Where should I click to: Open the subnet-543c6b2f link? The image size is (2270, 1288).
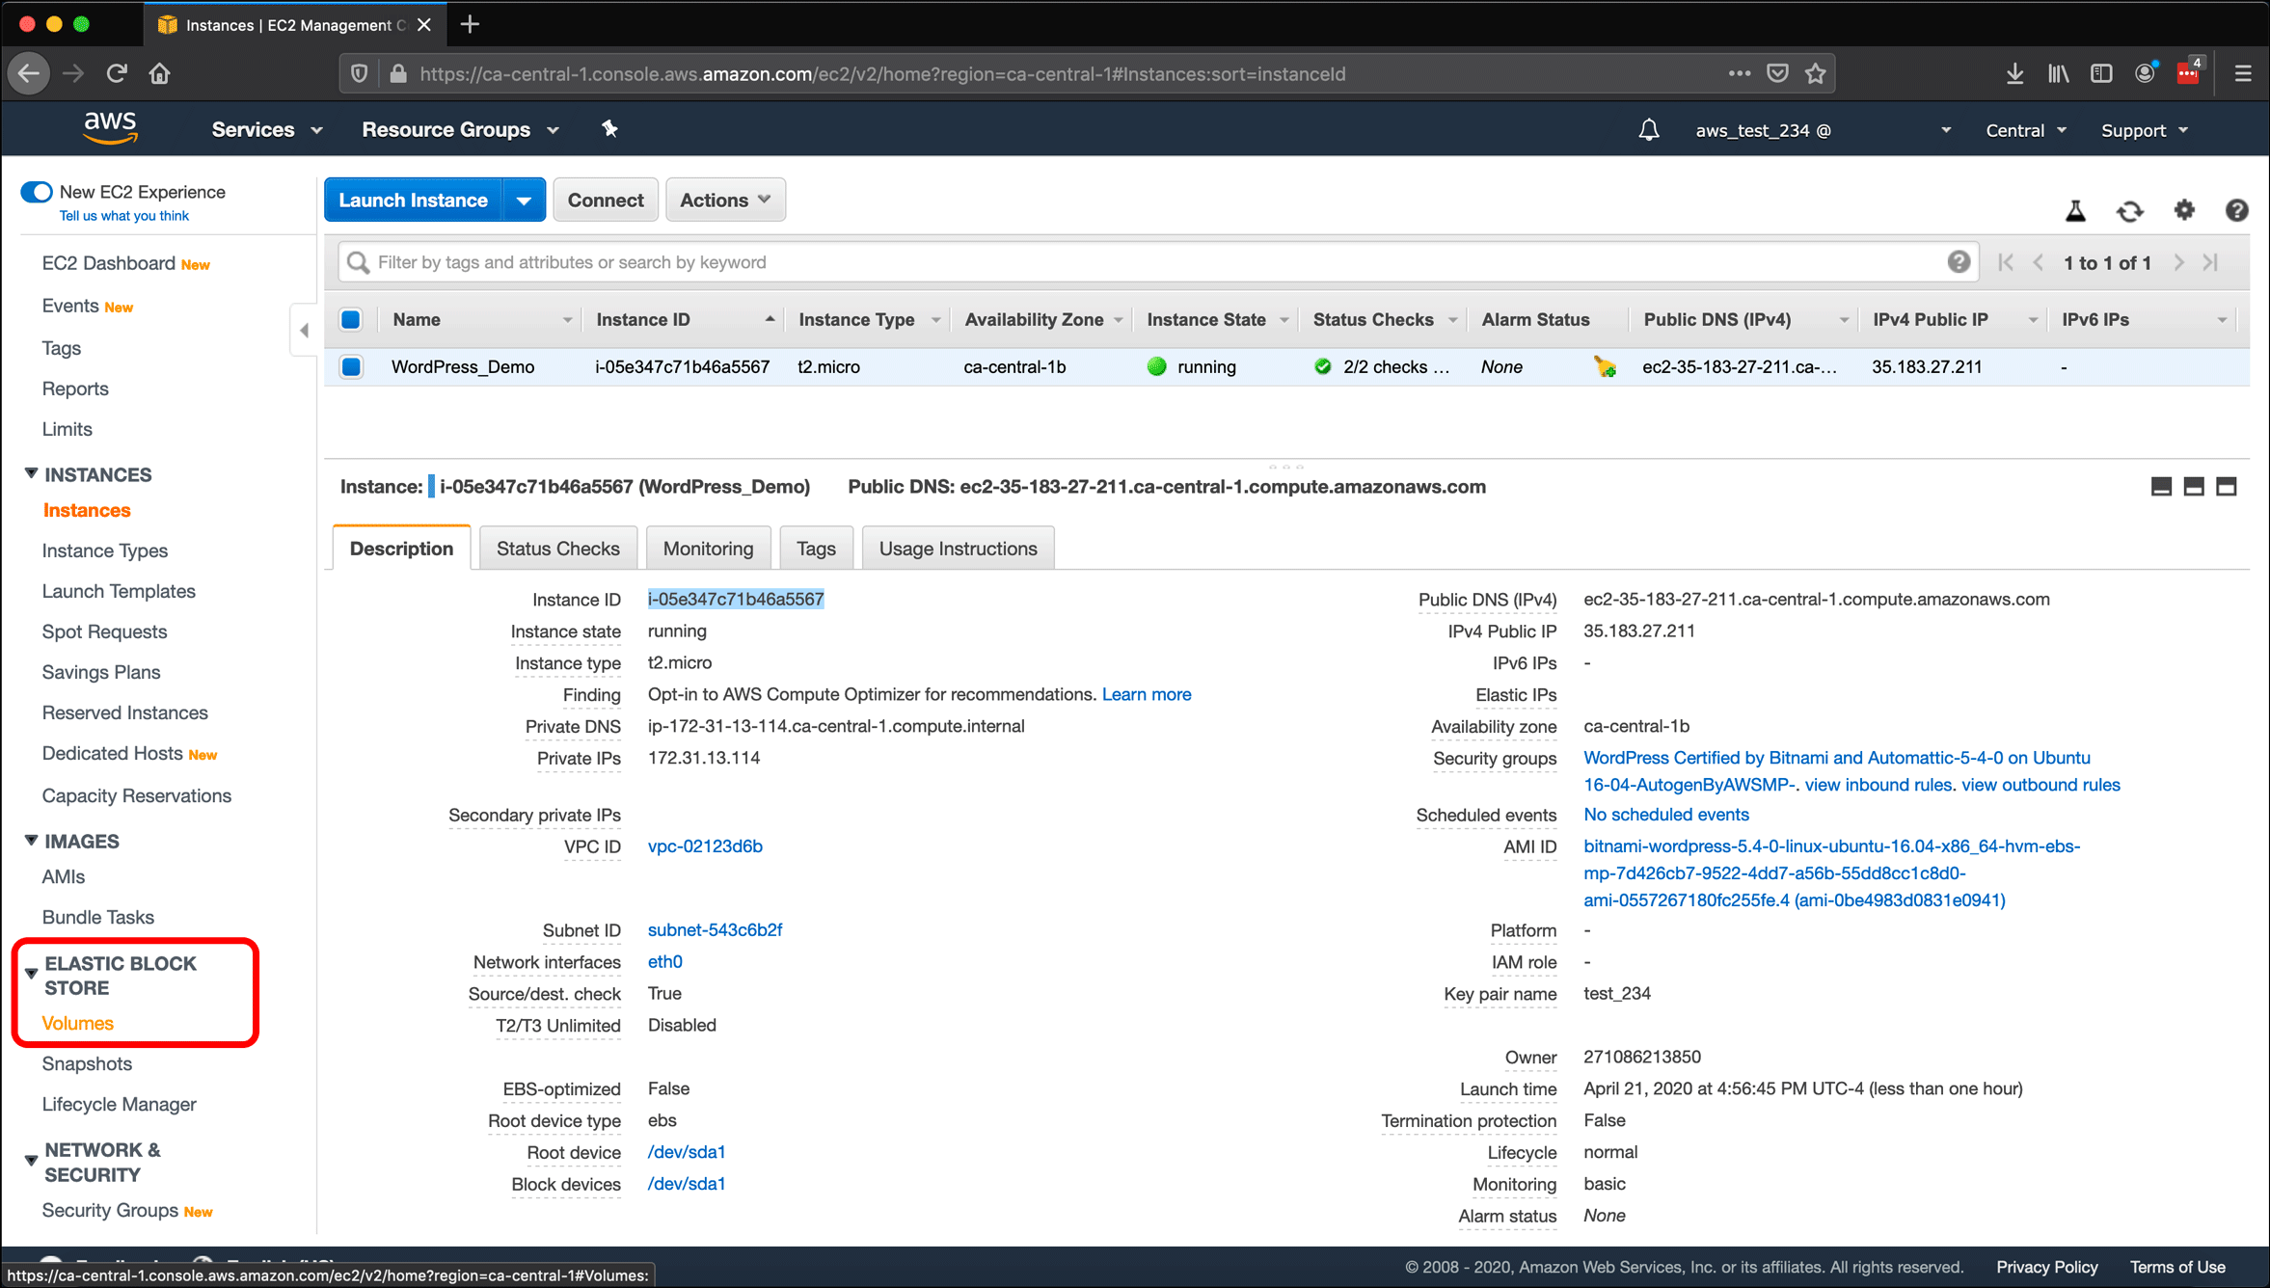coord(715,929)
